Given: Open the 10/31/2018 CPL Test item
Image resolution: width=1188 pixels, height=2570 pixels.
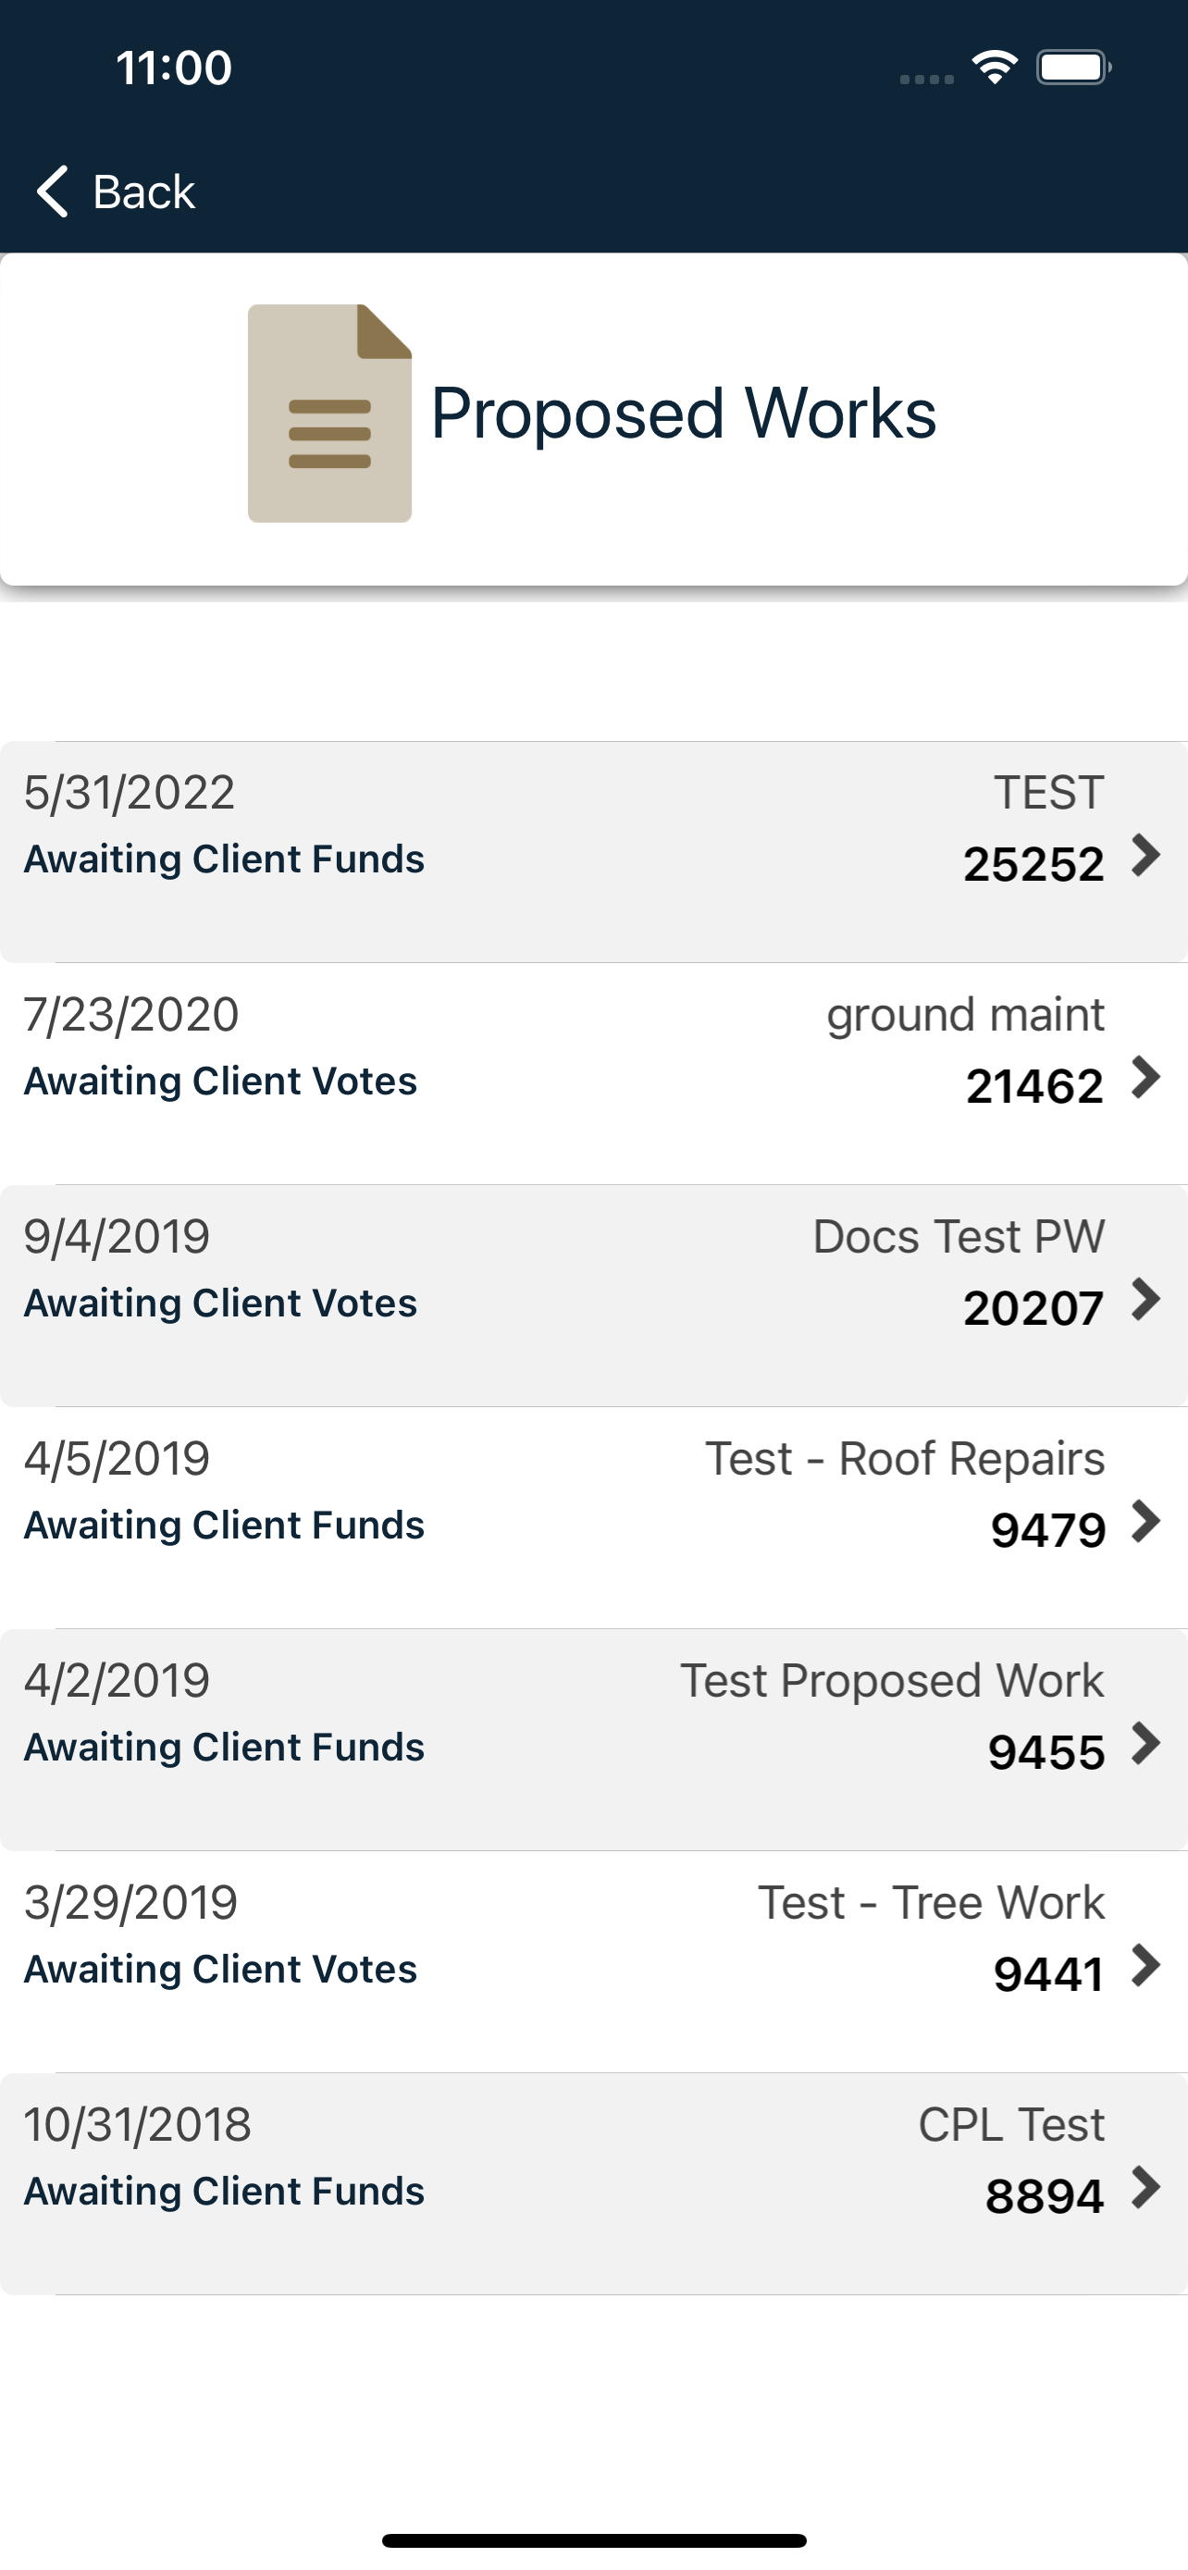Looking at the screenshot, I should click(x=593, y=2183).
